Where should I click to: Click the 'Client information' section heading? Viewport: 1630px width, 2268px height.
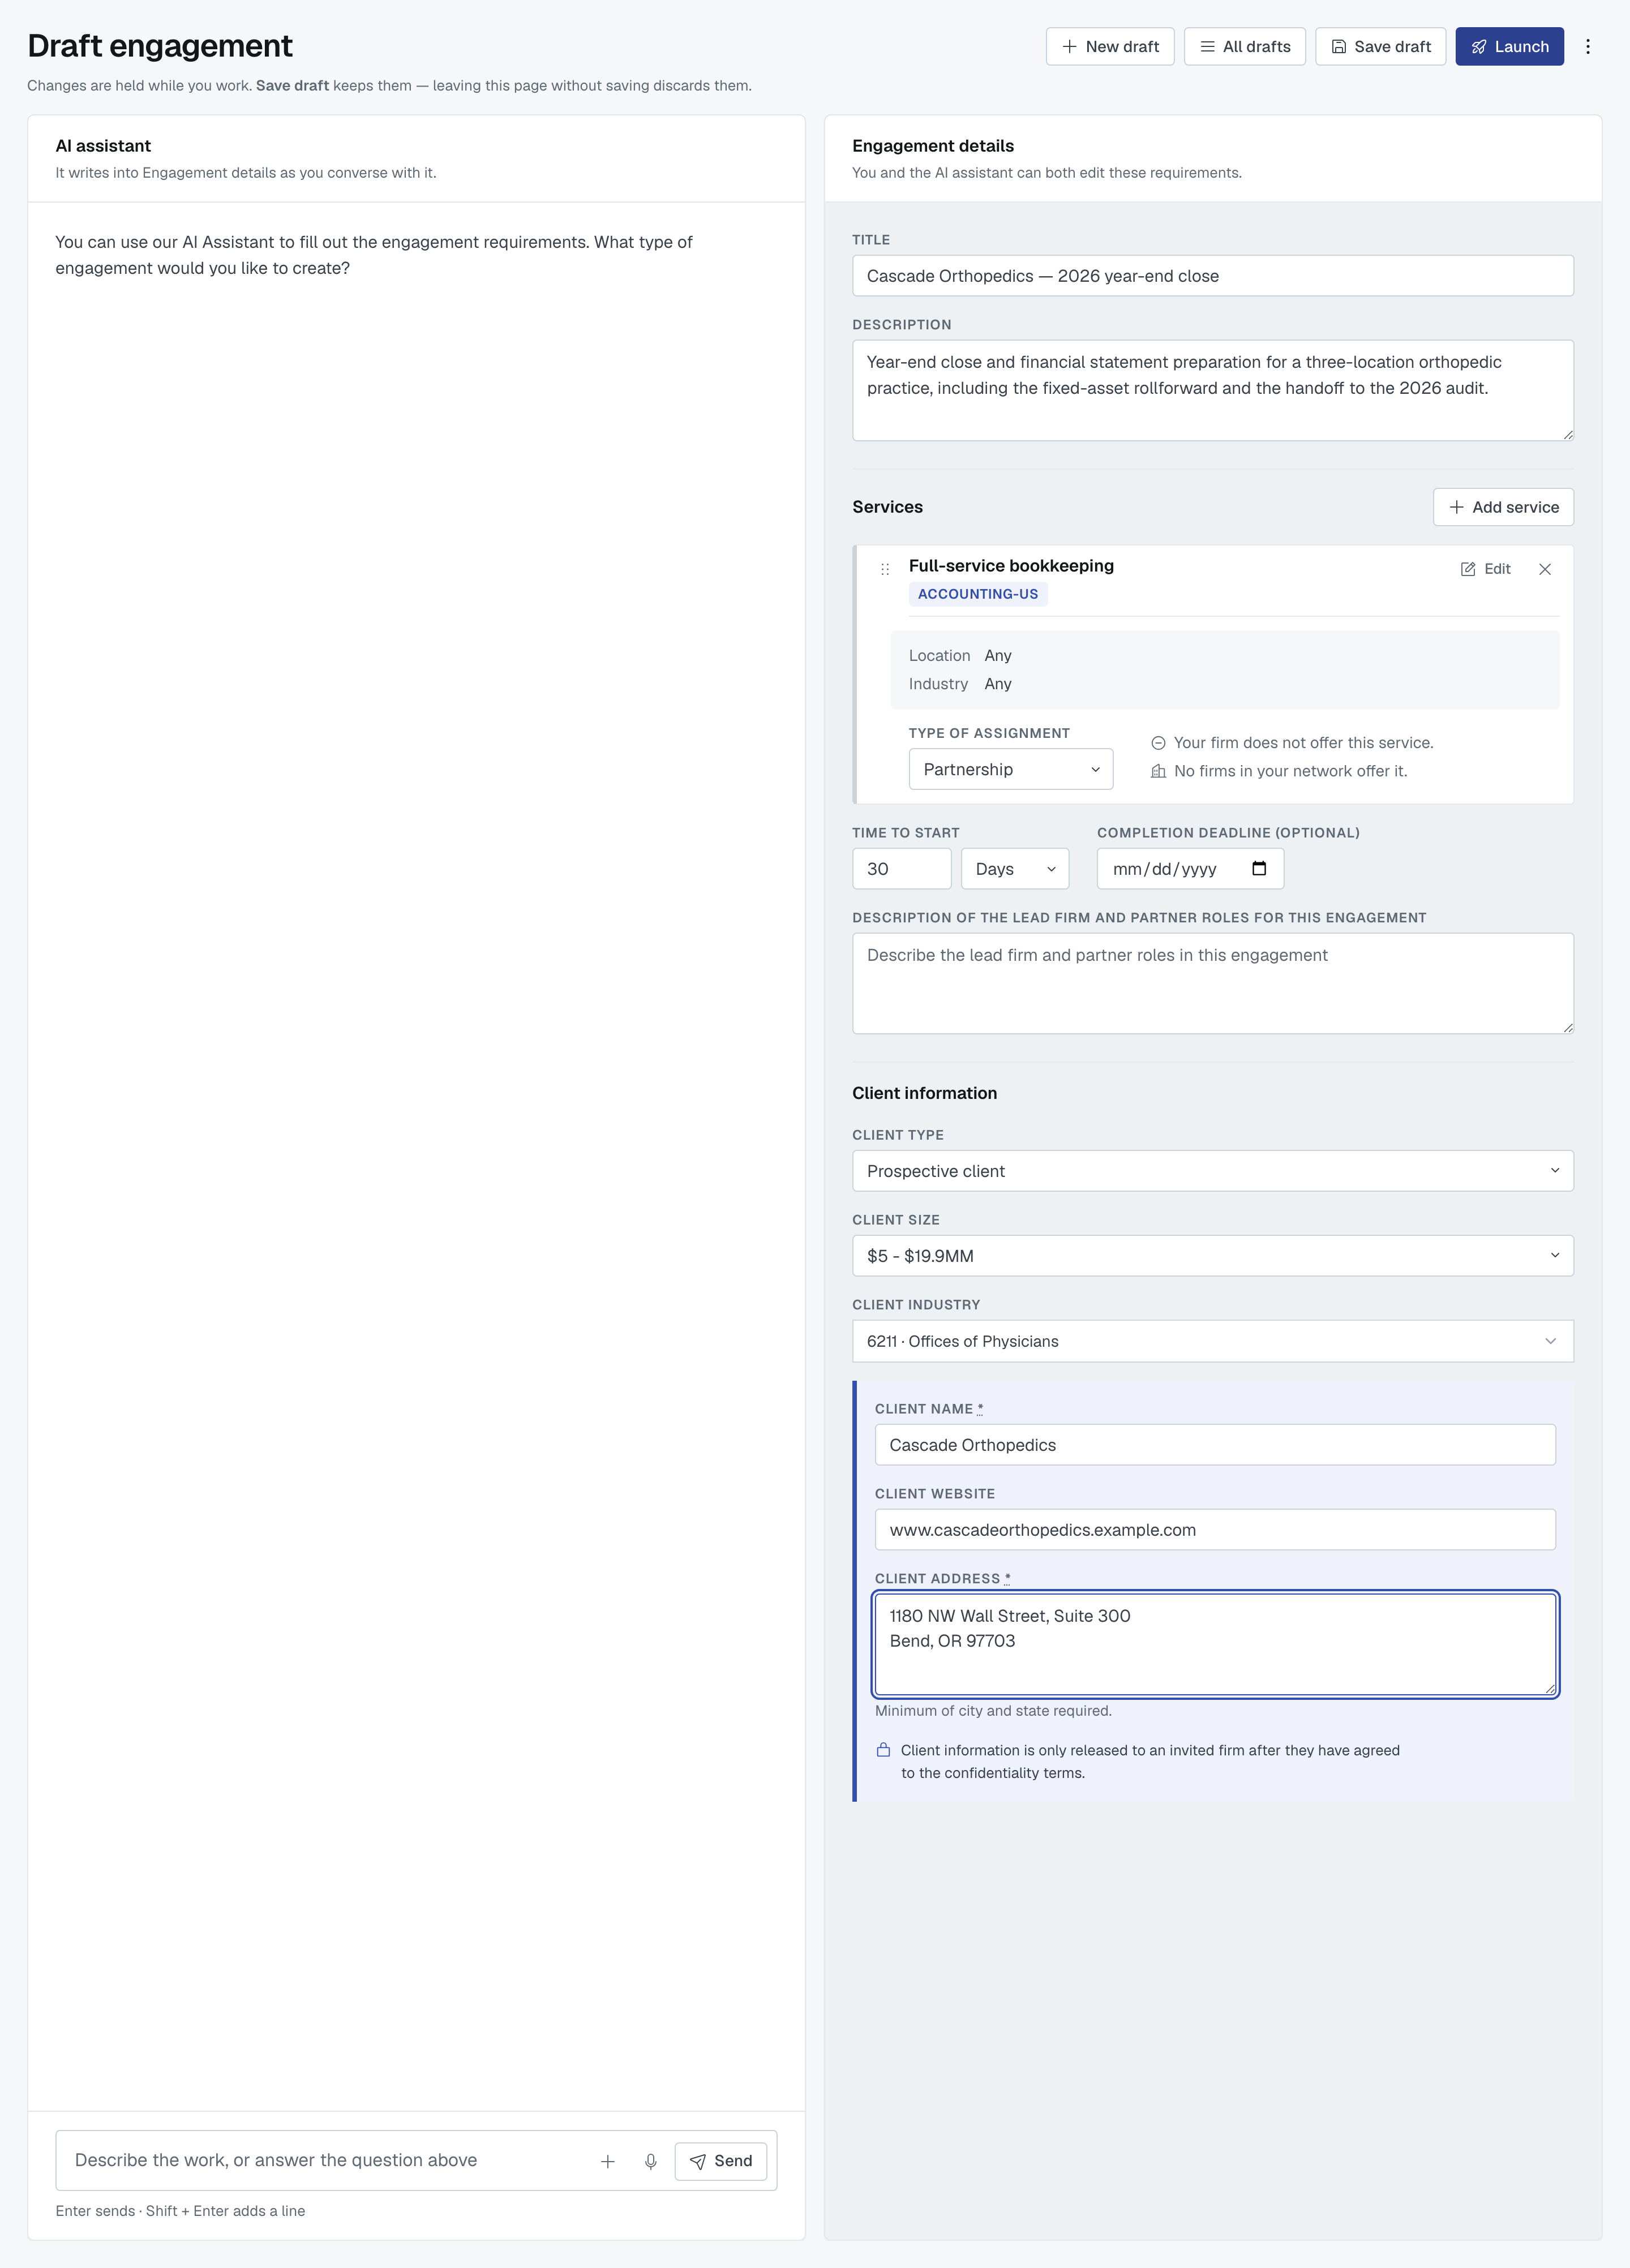pos(924,1093)
